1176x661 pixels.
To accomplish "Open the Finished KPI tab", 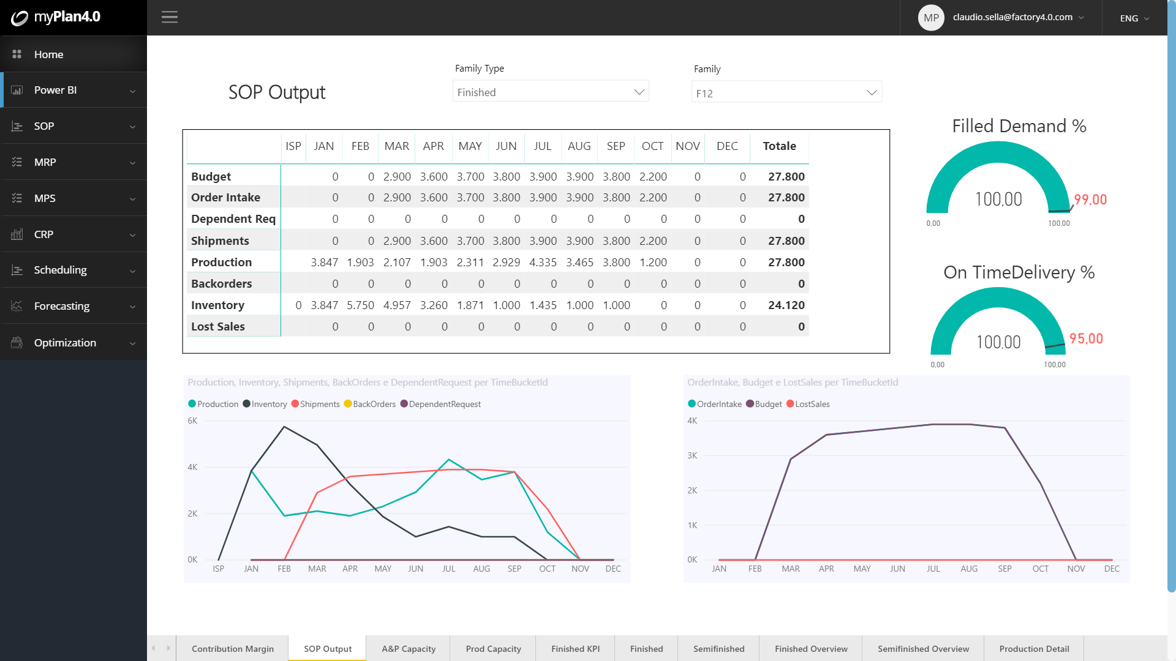I will coord(575,649).
